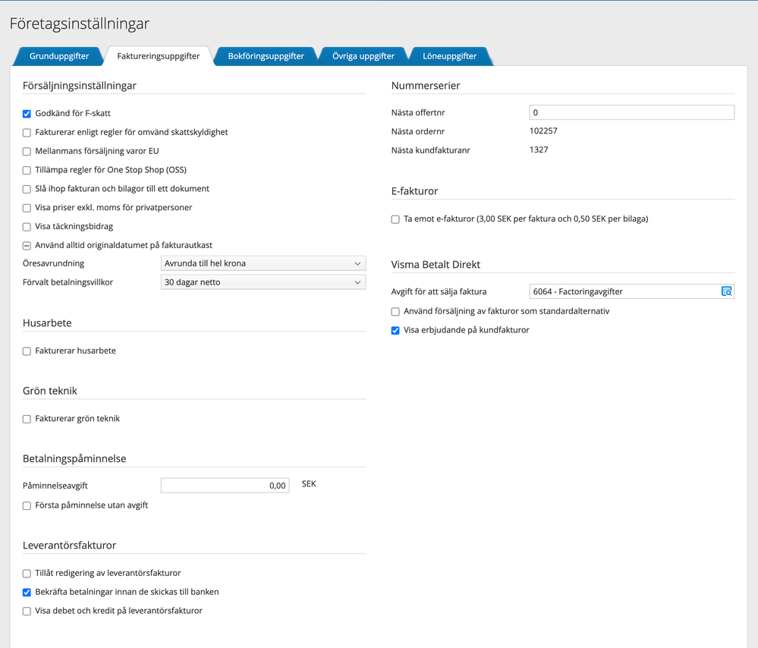Go to the Löneuppgifter tab
The height and width of the screenshot is (648, 758).
449,56
